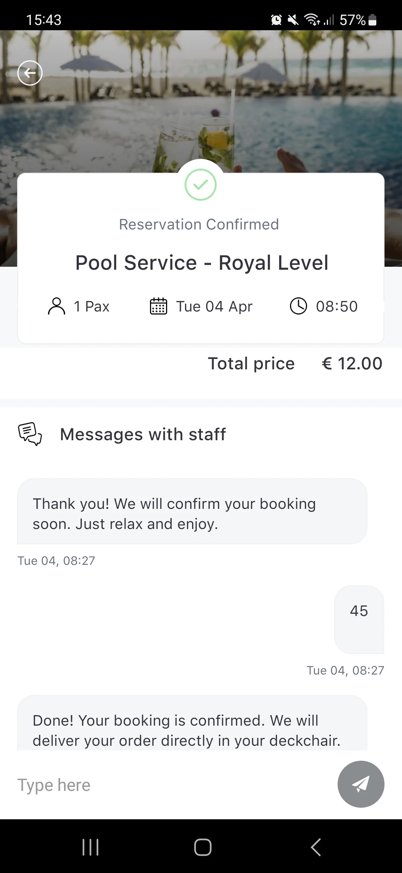Tap the € 12.00 total price amount
The image size is (402, 873).
pyautogui.click(x=352, y=364)
